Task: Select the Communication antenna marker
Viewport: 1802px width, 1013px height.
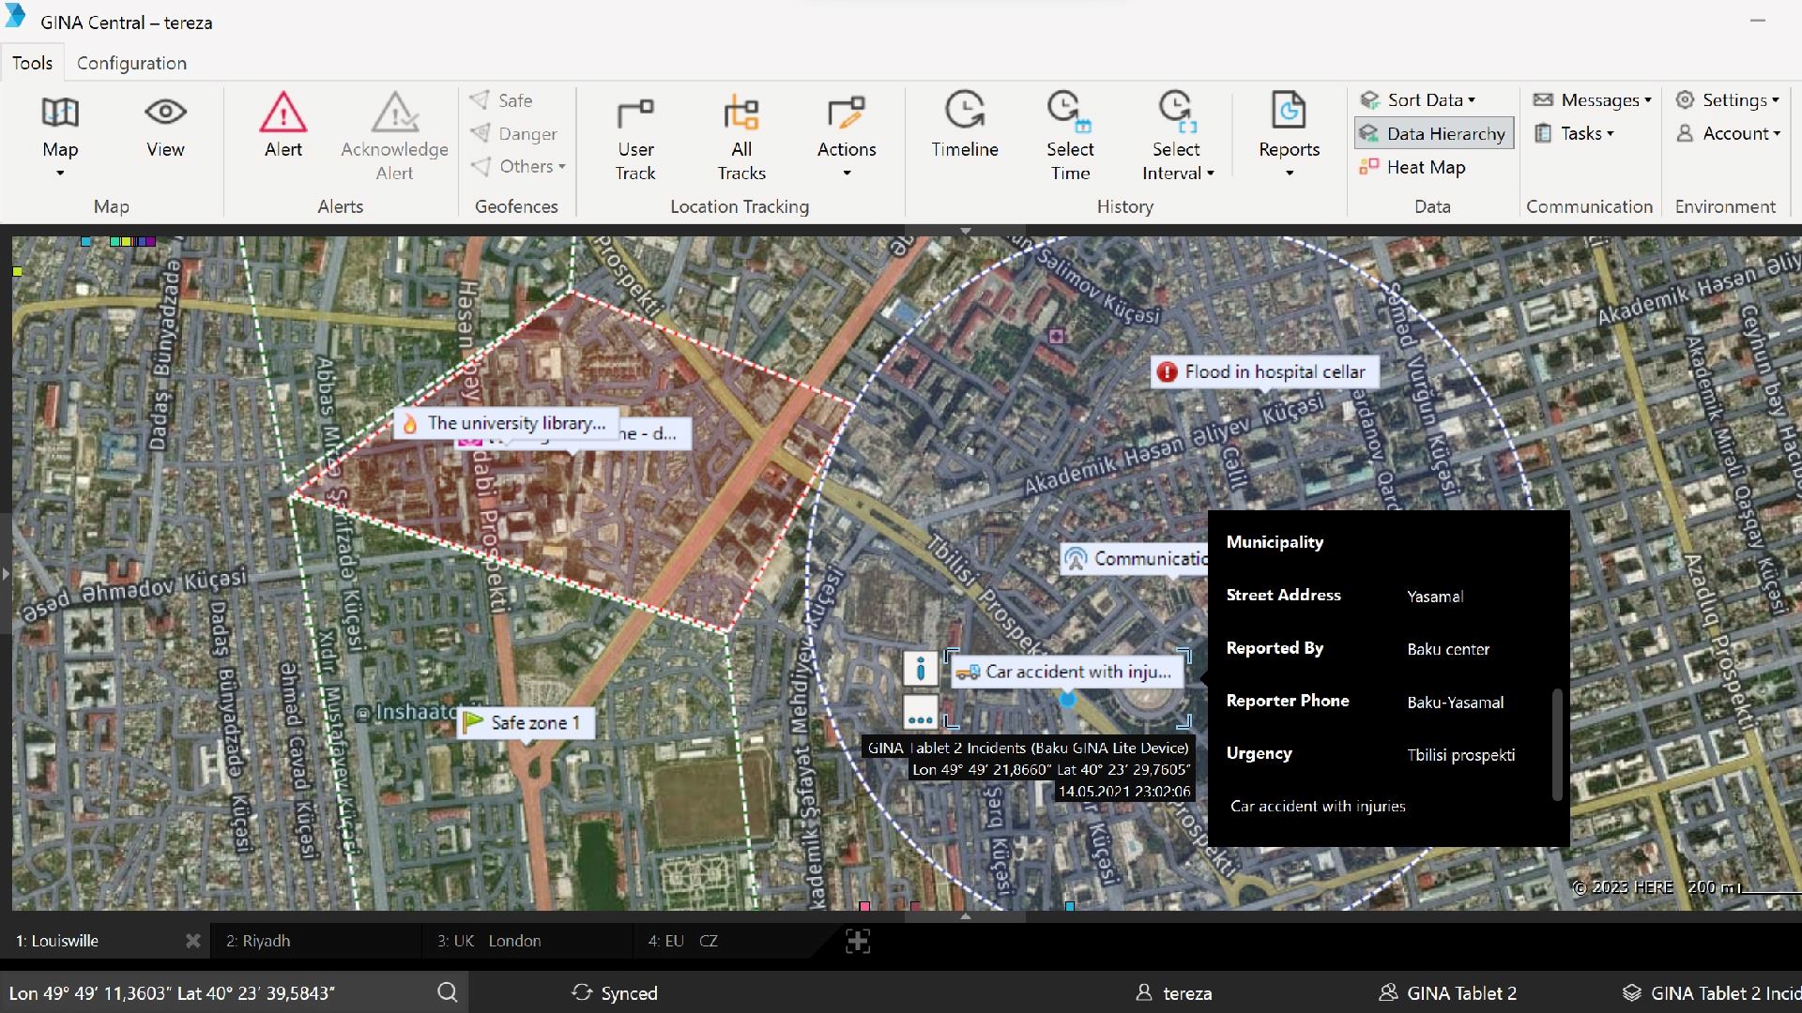Action: pyautogui.click(x=1135, y=559)
